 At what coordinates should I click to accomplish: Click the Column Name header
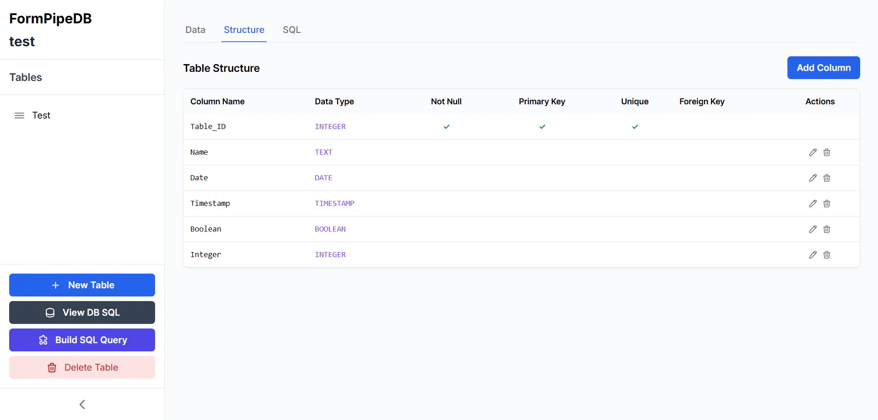pos(217,102)
